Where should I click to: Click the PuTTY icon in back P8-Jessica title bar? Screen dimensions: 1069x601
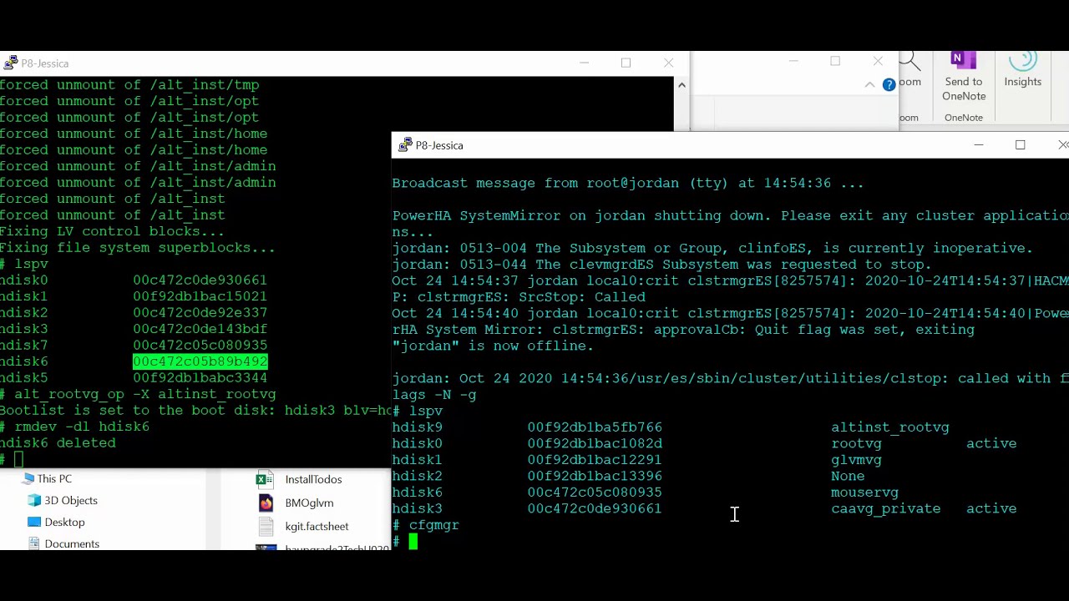point(10,63)
